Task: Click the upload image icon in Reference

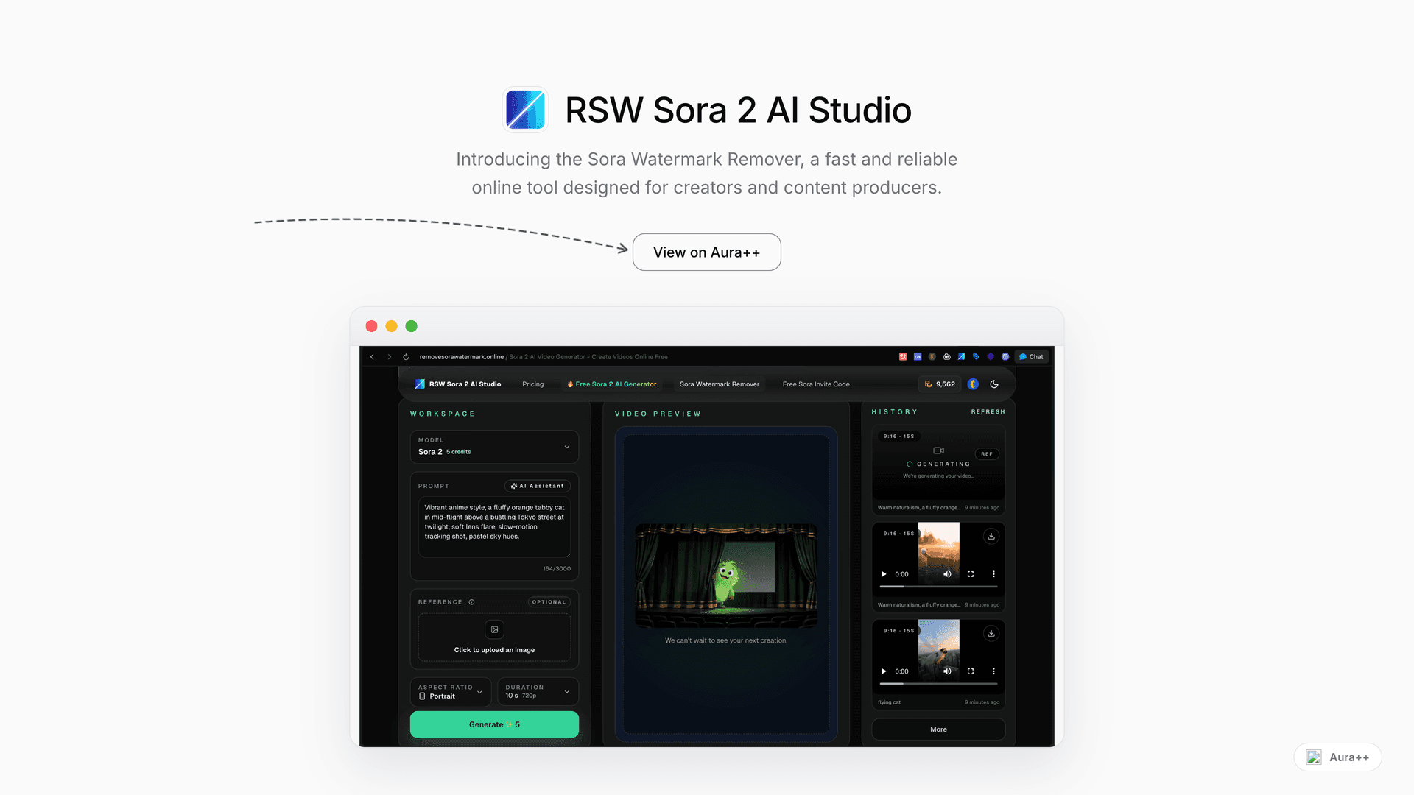Action: [x=494, y=629]
